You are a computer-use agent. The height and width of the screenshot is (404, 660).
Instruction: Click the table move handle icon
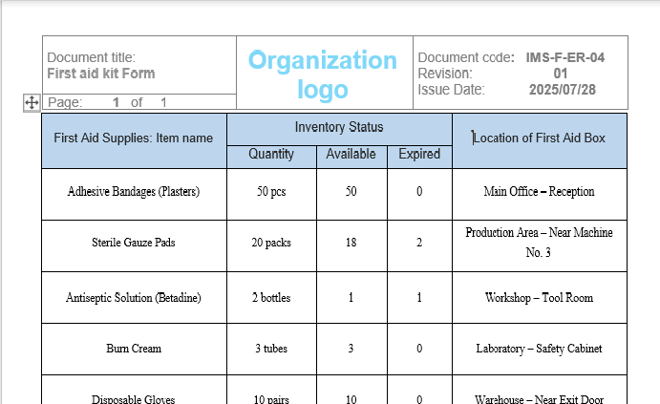click(31, 102)
